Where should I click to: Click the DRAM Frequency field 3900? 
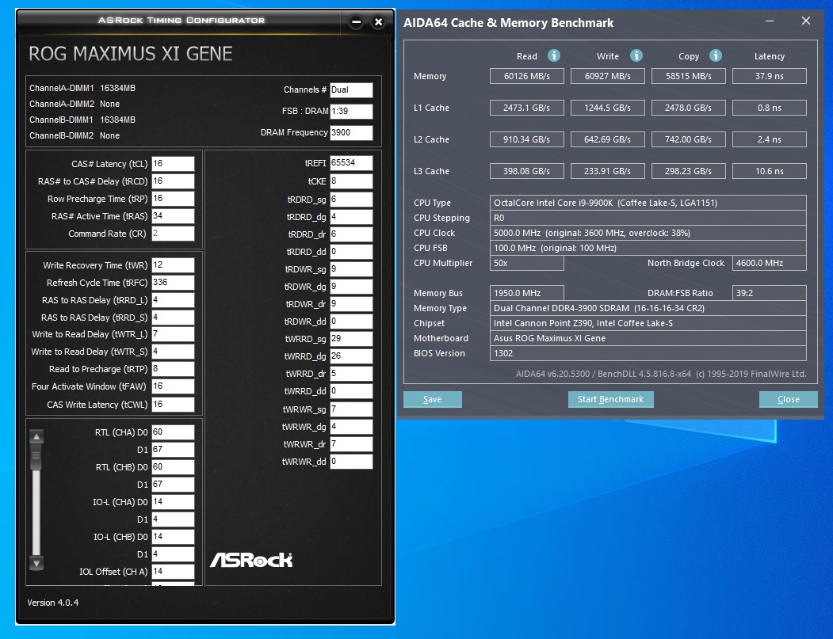(x=351, y=133)
